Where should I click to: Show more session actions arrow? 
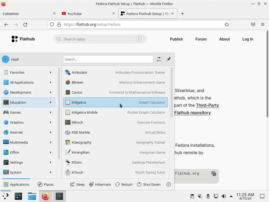pos(169,184)
